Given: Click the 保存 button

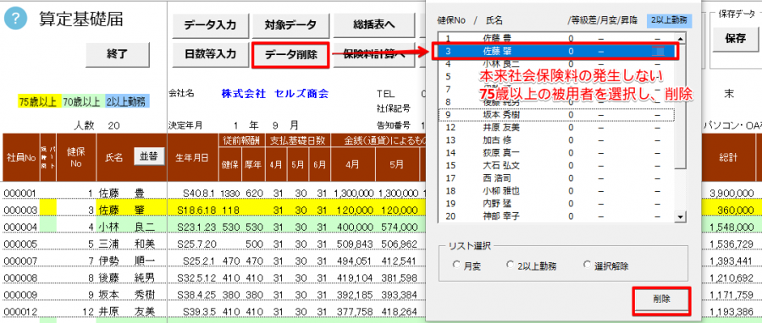Looking at the screenshot, I should click(x=735, y=39).
